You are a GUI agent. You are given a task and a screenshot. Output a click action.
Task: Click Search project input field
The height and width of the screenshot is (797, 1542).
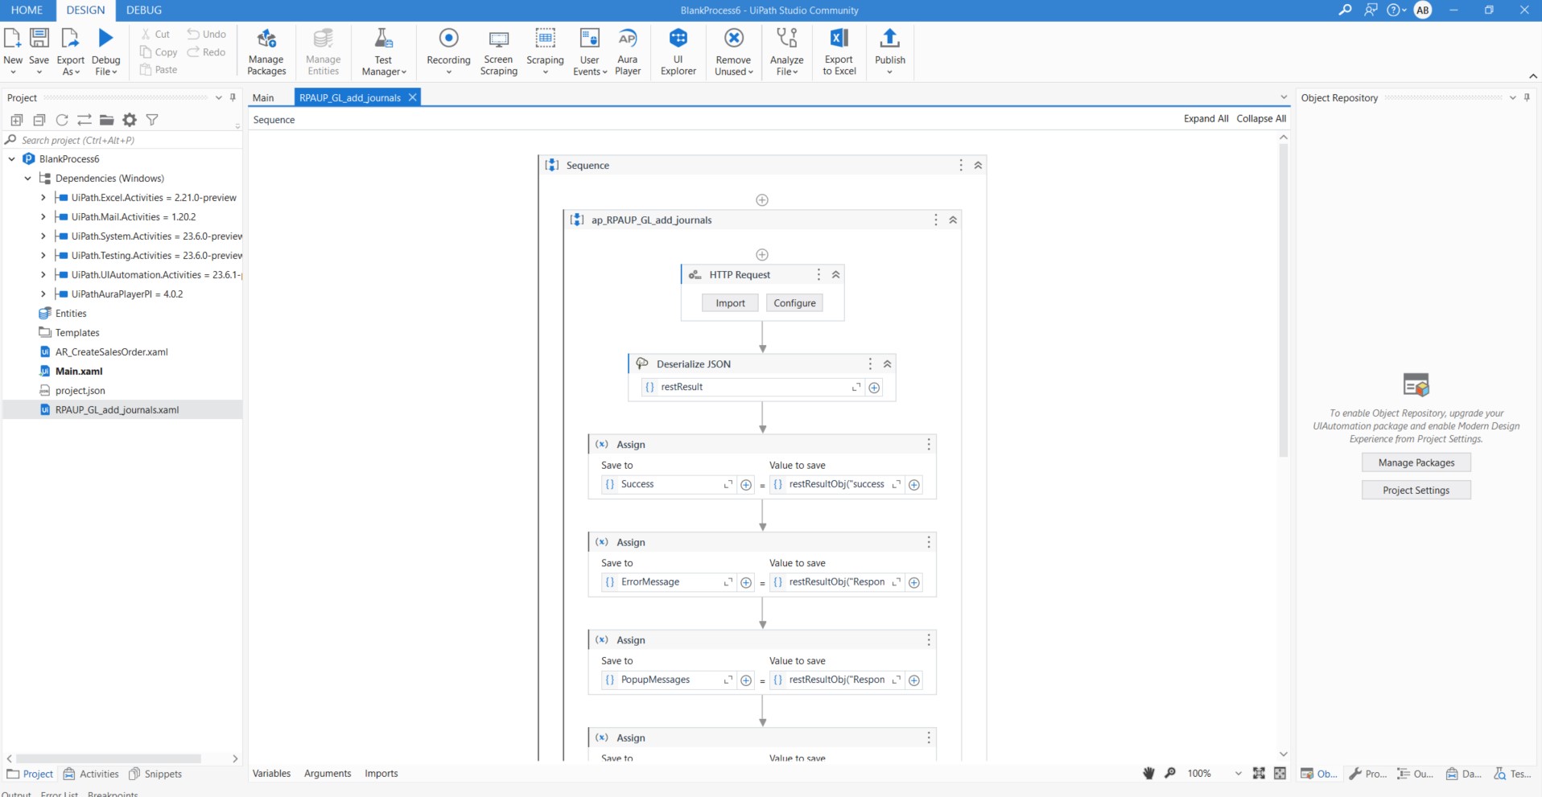tap(122, 140)
